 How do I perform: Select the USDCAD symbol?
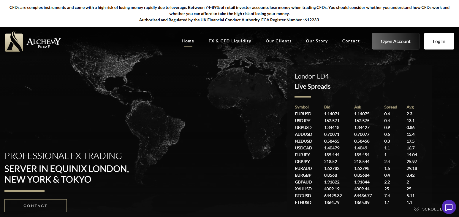[303, 148]
